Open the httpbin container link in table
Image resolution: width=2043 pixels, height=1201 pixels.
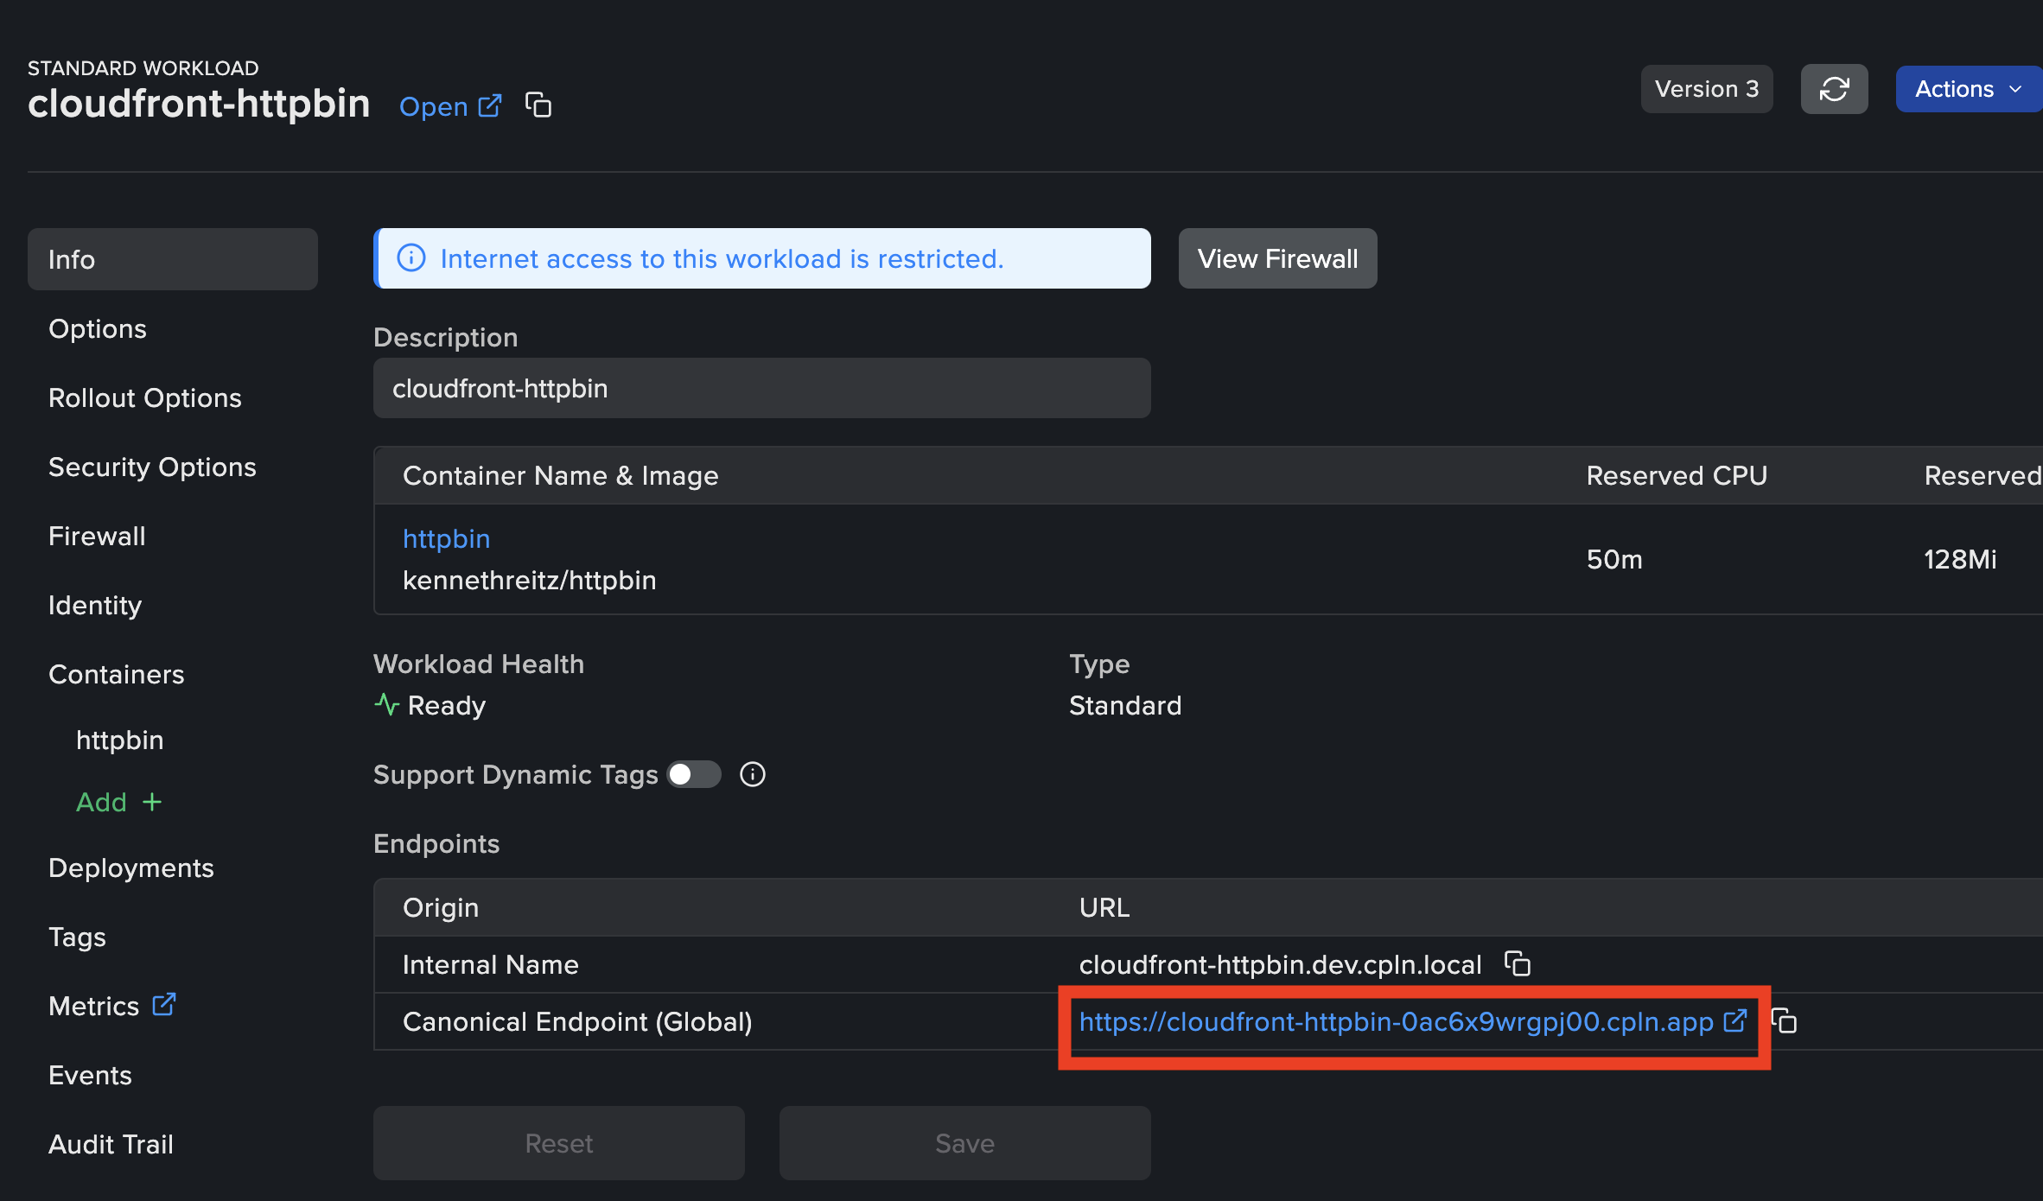(x=446, y=539)
